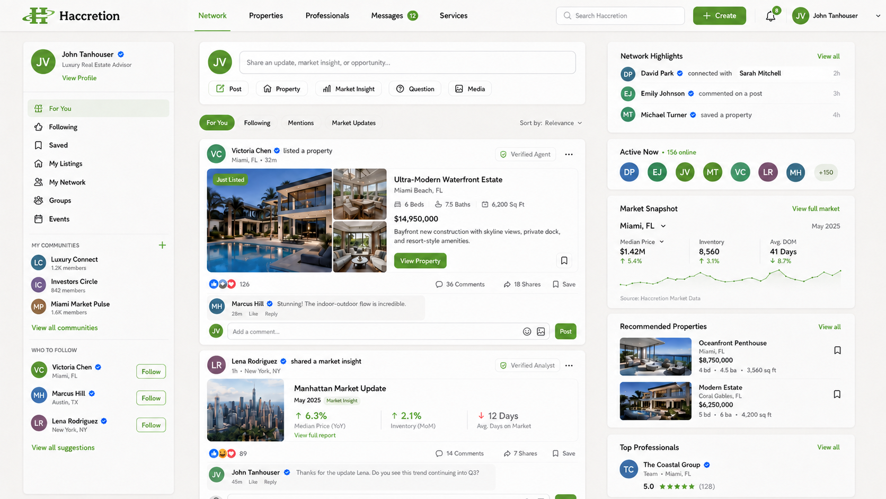
Task: Click the Haccretion logo
Action: point(71,15)
